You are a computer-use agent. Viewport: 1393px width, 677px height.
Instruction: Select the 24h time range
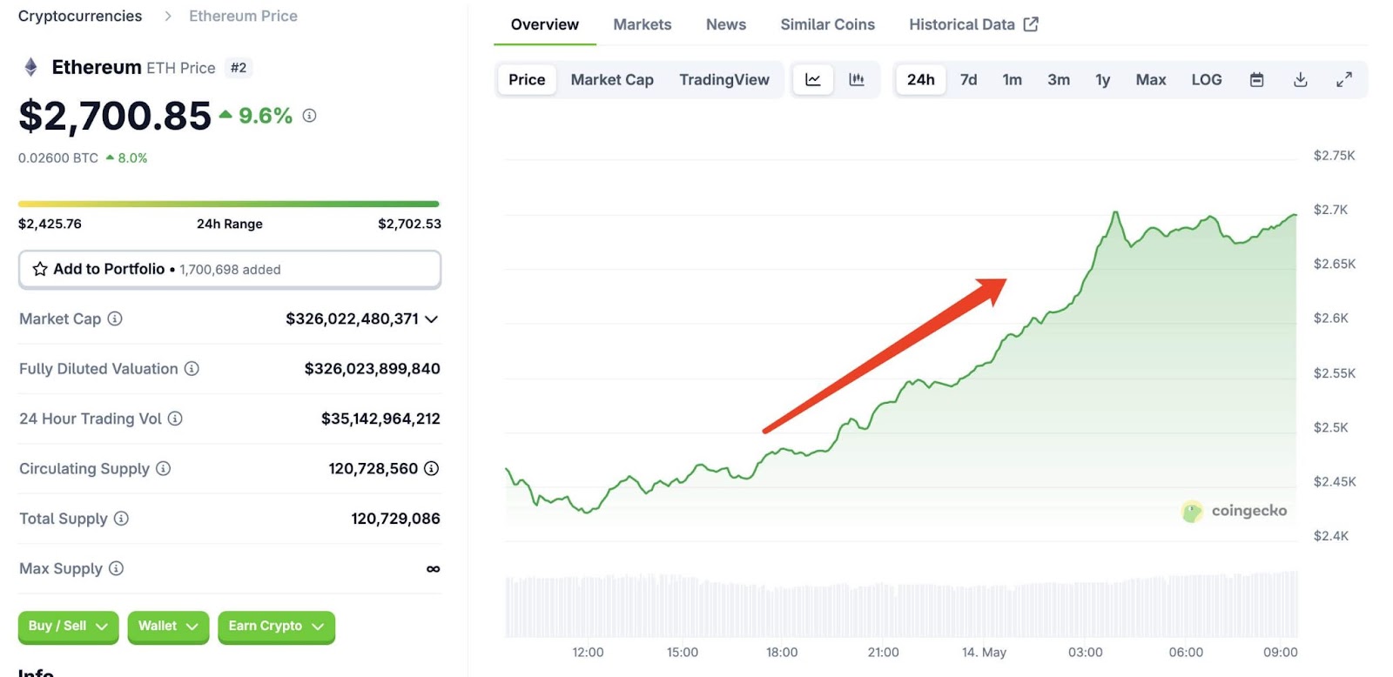coord(921,79)
